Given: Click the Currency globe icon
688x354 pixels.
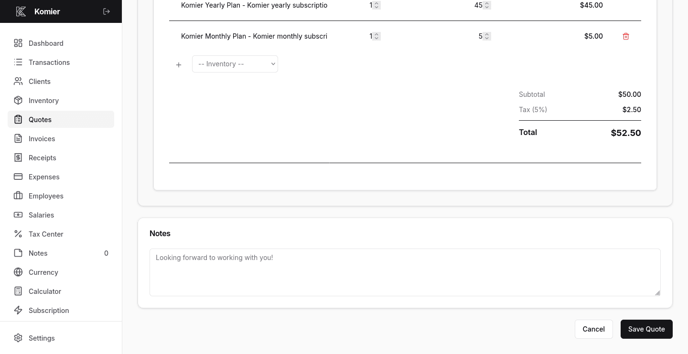Looking at the screenshot, I should coord(18,272).
